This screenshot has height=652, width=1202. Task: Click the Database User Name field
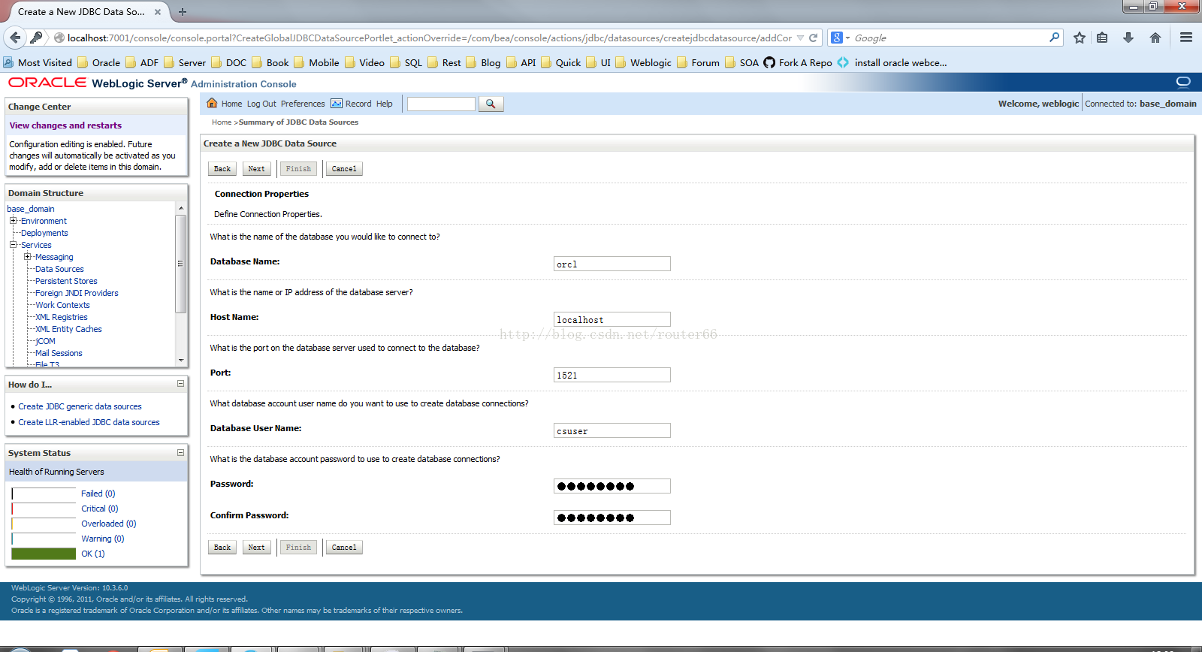click(x=612, y=430)
